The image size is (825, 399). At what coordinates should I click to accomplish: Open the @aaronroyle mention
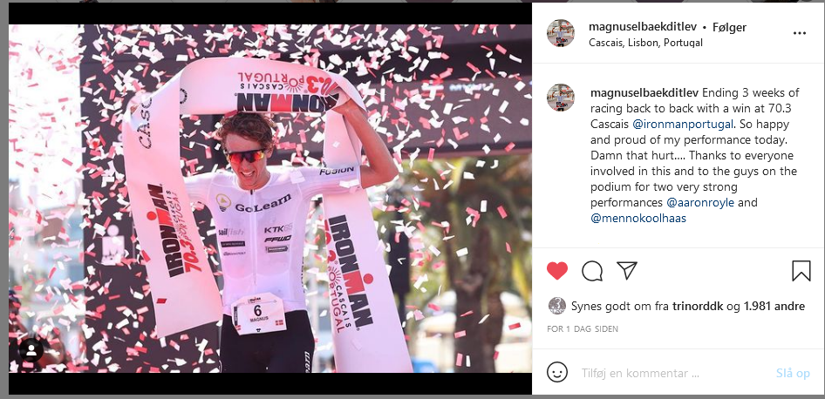(x=700, y=202)
